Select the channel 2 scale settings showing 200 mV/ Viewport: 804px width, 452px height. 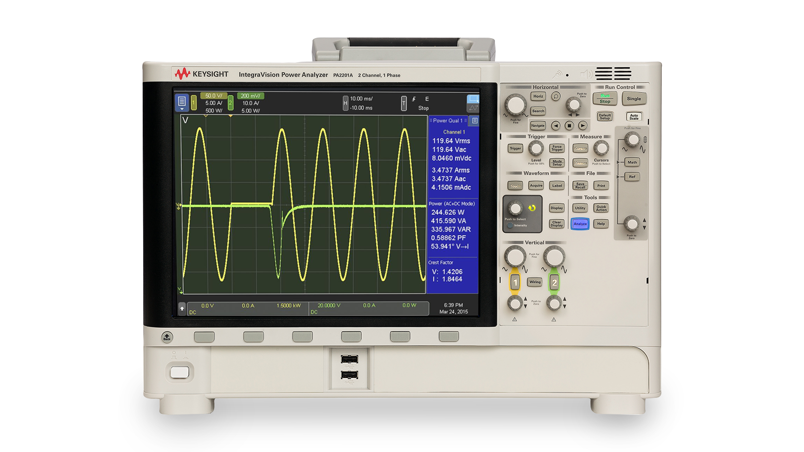(250, 95)
